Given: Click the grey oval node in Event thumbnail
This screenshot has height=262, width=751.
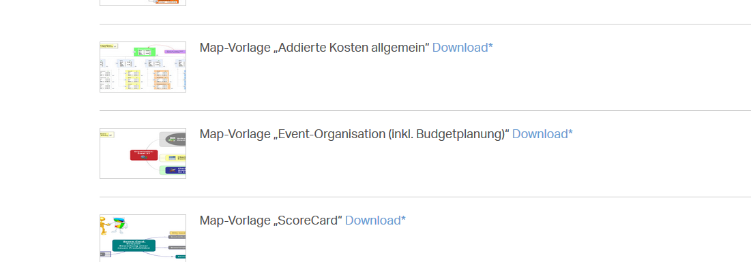Looking at the screenshot, I should 175,139.
